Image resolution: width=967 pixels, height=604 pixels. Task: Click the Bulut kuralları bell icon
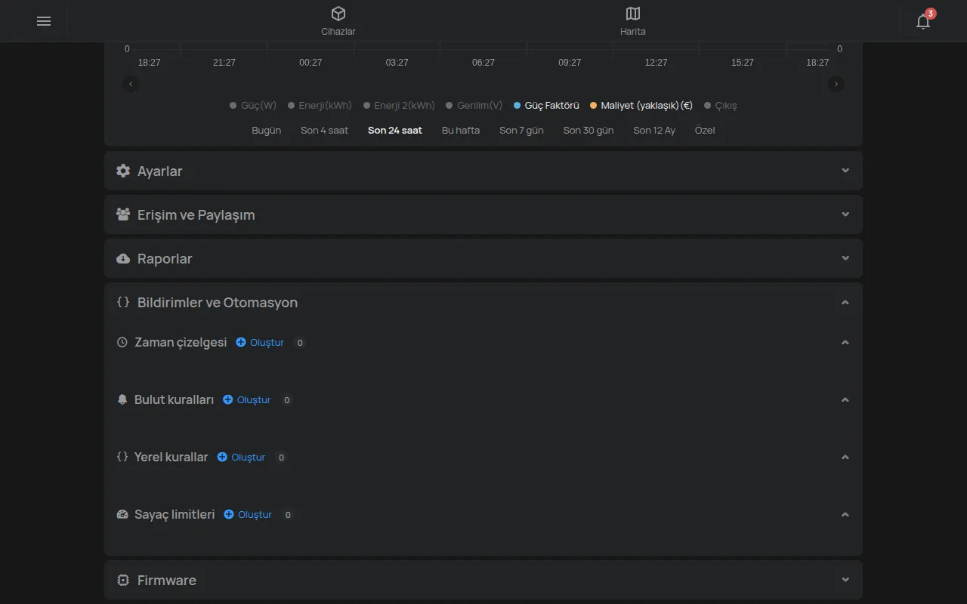(122, 399)
